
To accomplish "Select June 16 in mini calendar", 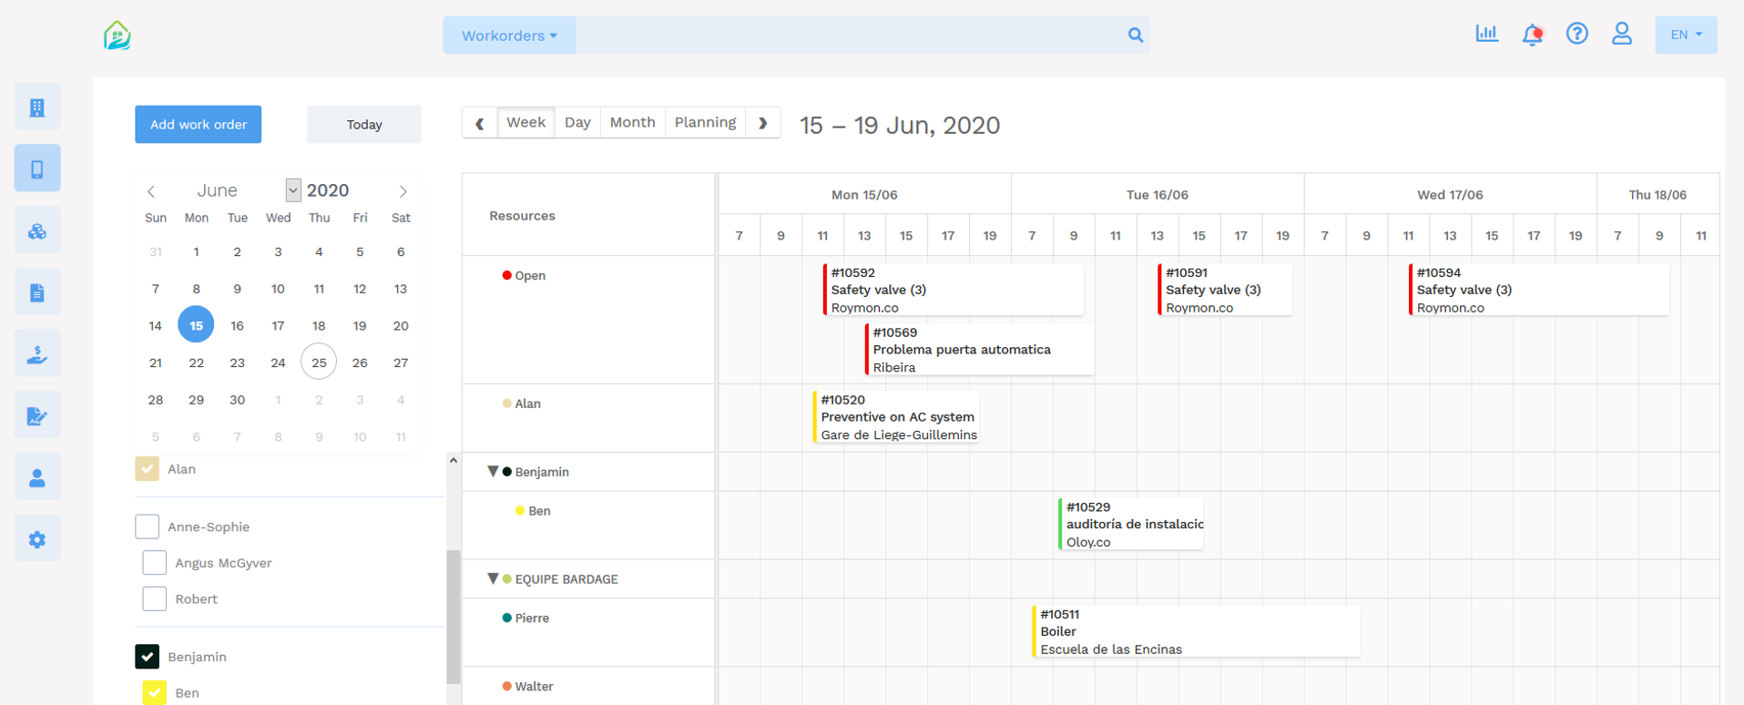I will (237, 325).
